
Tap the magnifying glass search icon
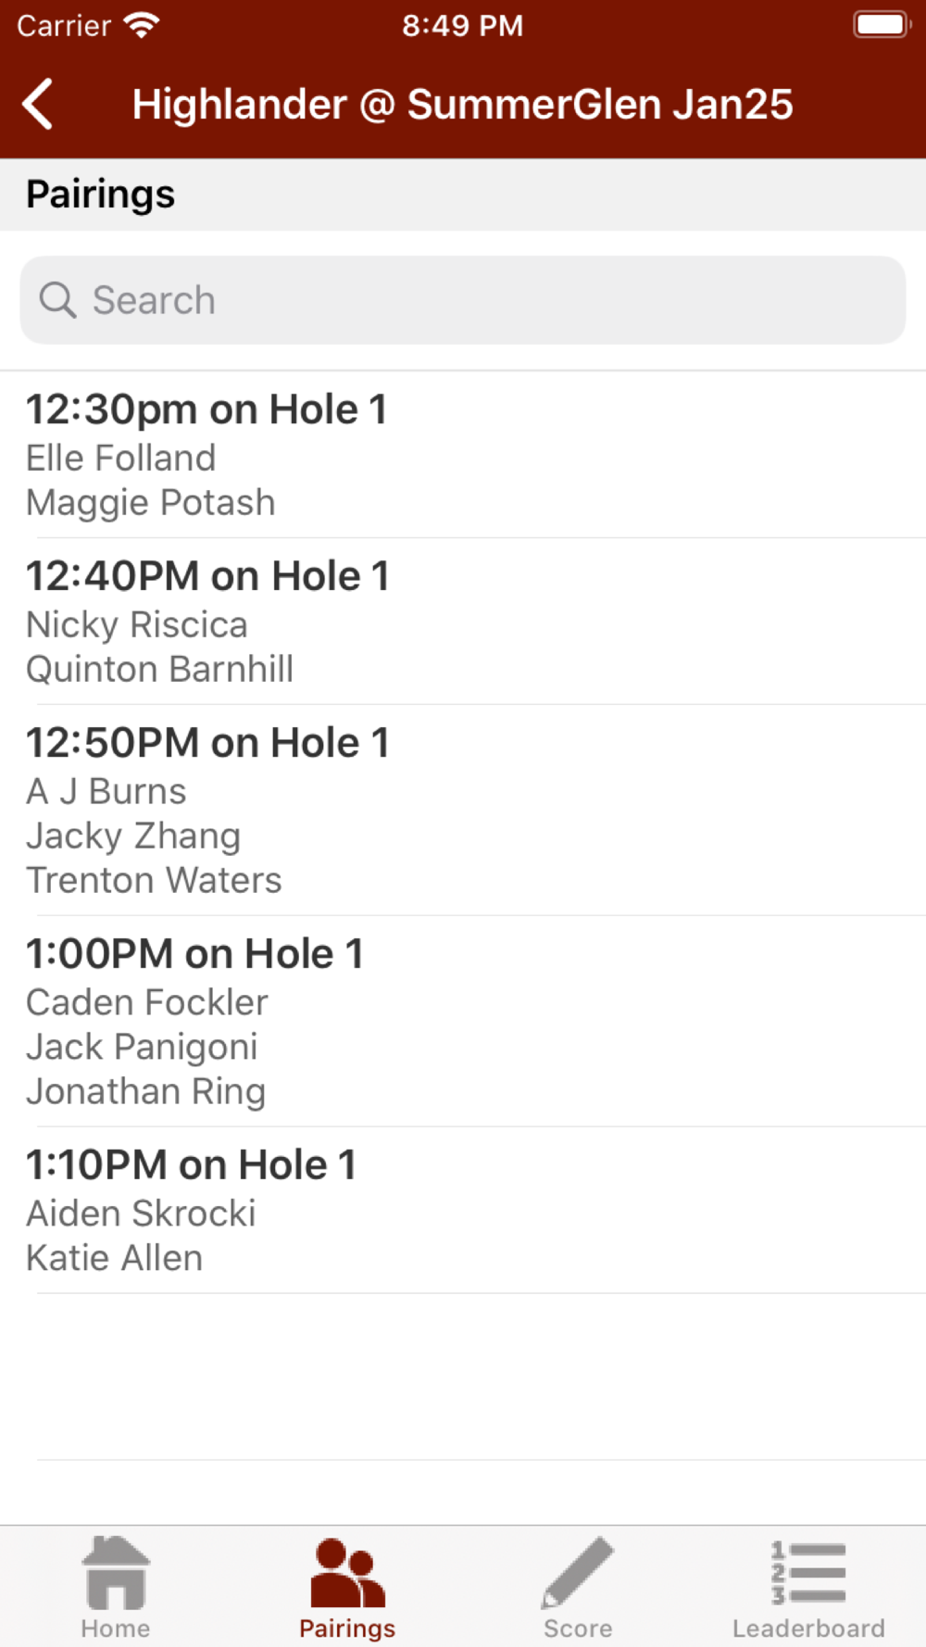57,300
